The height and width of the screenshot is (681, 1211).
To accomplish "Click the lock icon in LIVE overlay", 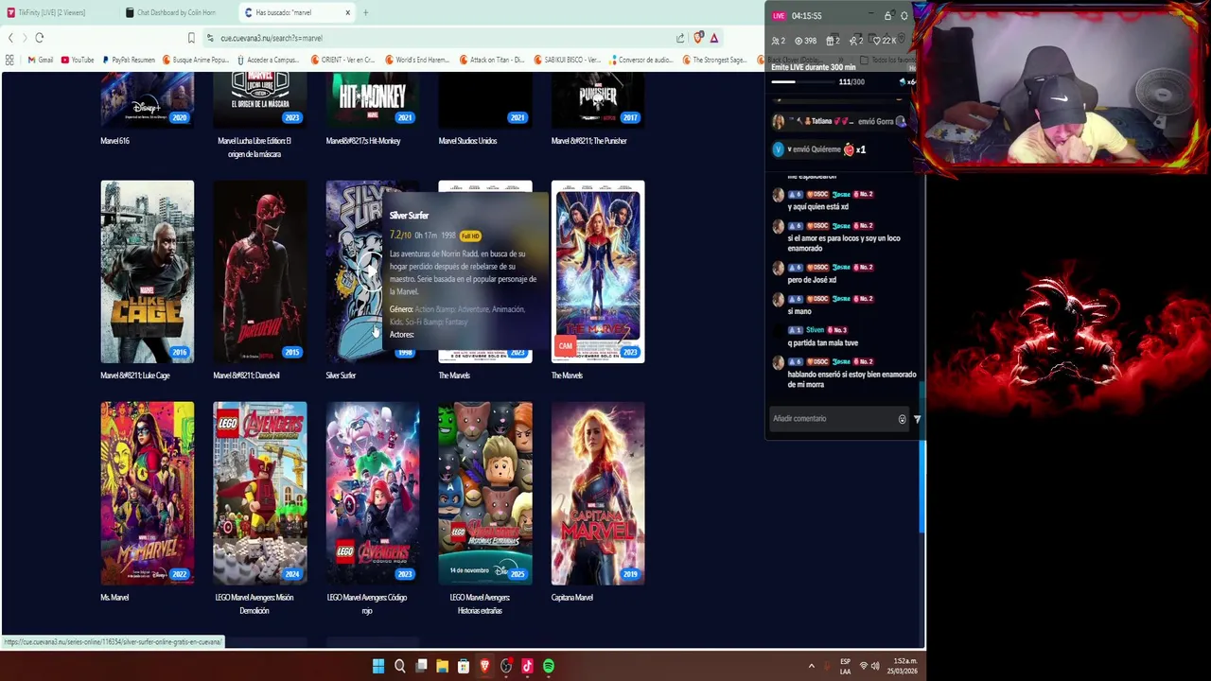I will 887,16.
